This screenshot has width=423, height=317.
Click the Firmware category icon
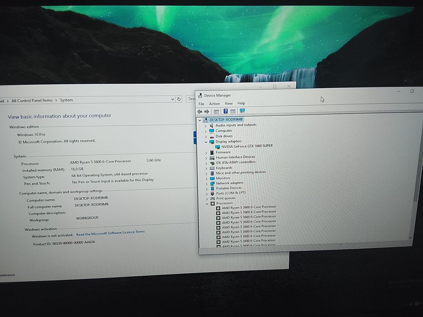pos(212,152)
